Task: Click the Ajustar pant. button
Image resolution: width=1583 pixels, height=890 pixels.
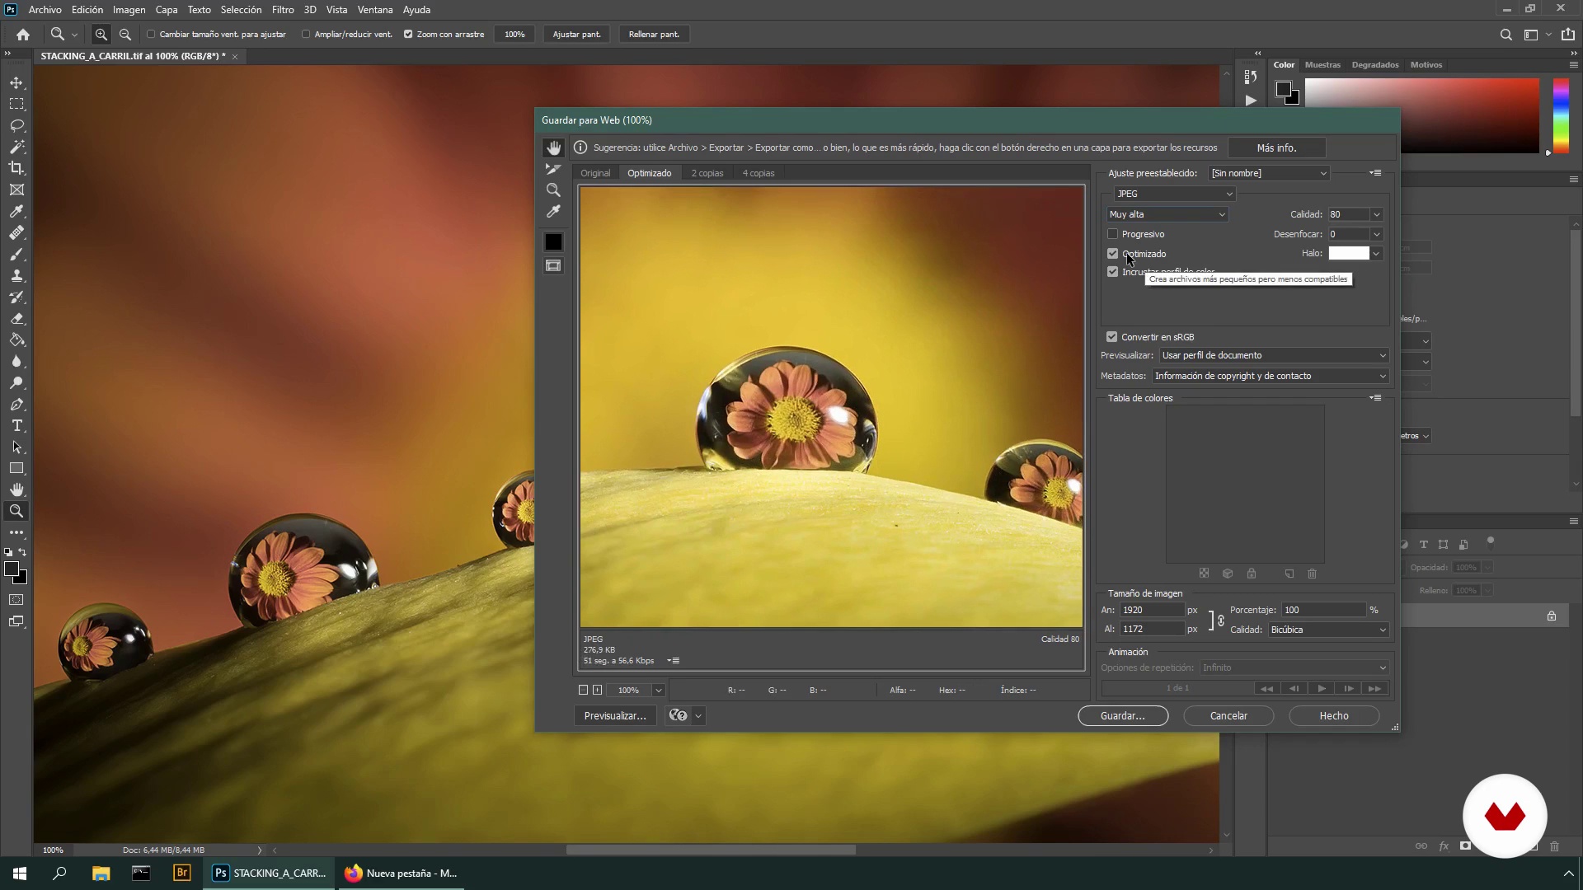Action: 576,35
